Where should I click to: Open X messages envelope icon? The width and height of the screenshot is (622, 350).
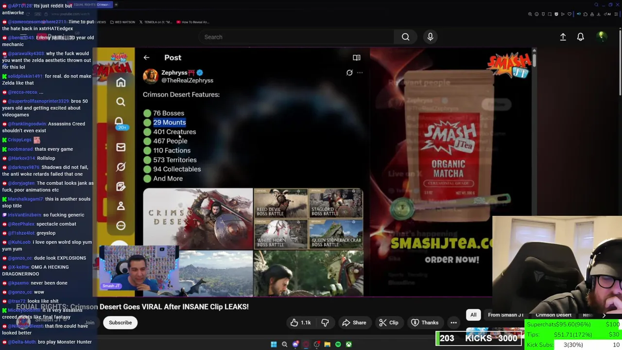121,147
